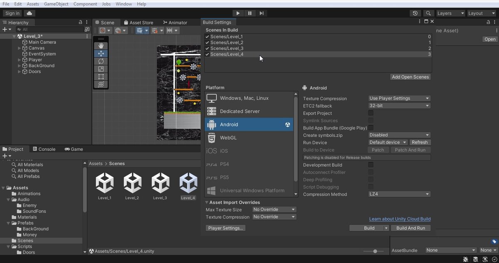Expand the Player object in Hierarchy
The height and width of the screenshot is (263, 499).
20,60
